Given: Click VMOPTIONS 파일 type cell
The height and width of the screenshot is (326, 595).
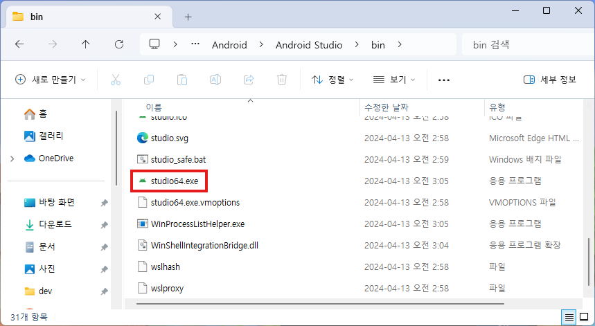Looking at the screenshot, I should 522,202.
